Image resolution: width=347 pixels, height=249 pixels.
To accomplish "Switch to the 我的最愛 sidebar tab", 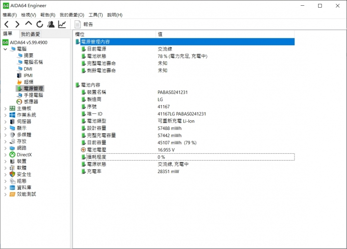I will coord(30,34).
